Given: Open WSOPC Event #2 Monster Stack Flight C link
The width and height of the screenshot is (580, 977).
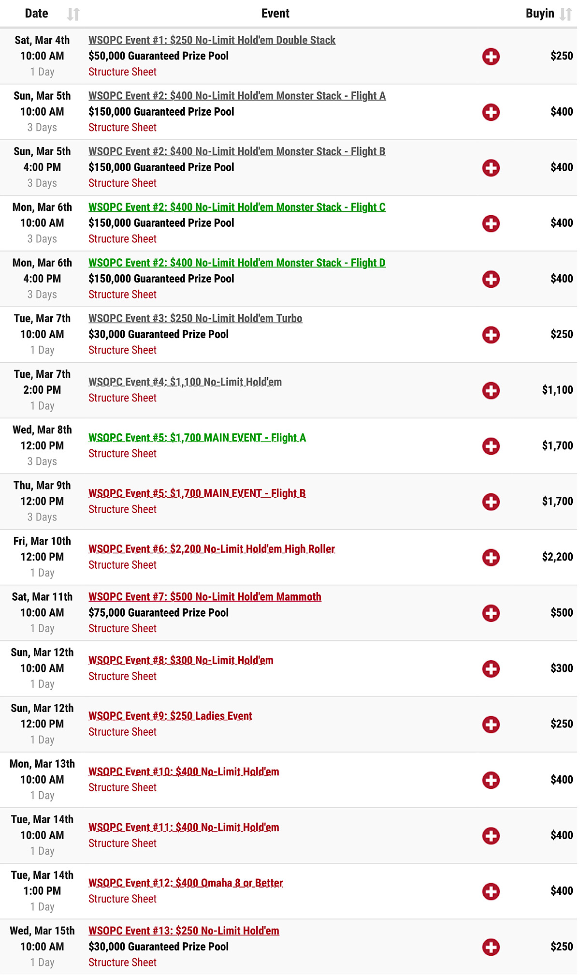Looking at the screenshot, I should [x=237, y=207].
